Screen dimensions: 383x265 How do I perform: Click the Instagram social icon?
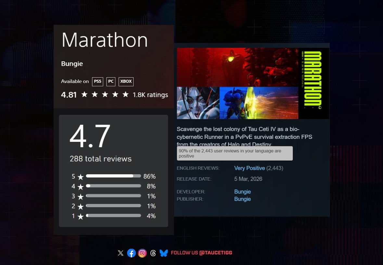(x=142, y=253)
